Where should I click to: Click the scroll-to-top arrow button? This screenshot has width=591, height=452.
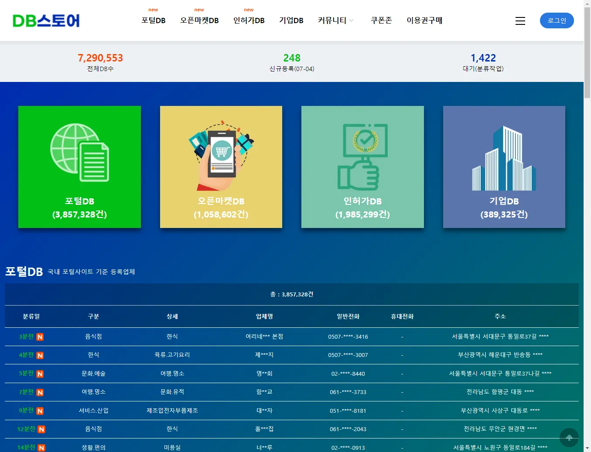[x=569, y=438]
